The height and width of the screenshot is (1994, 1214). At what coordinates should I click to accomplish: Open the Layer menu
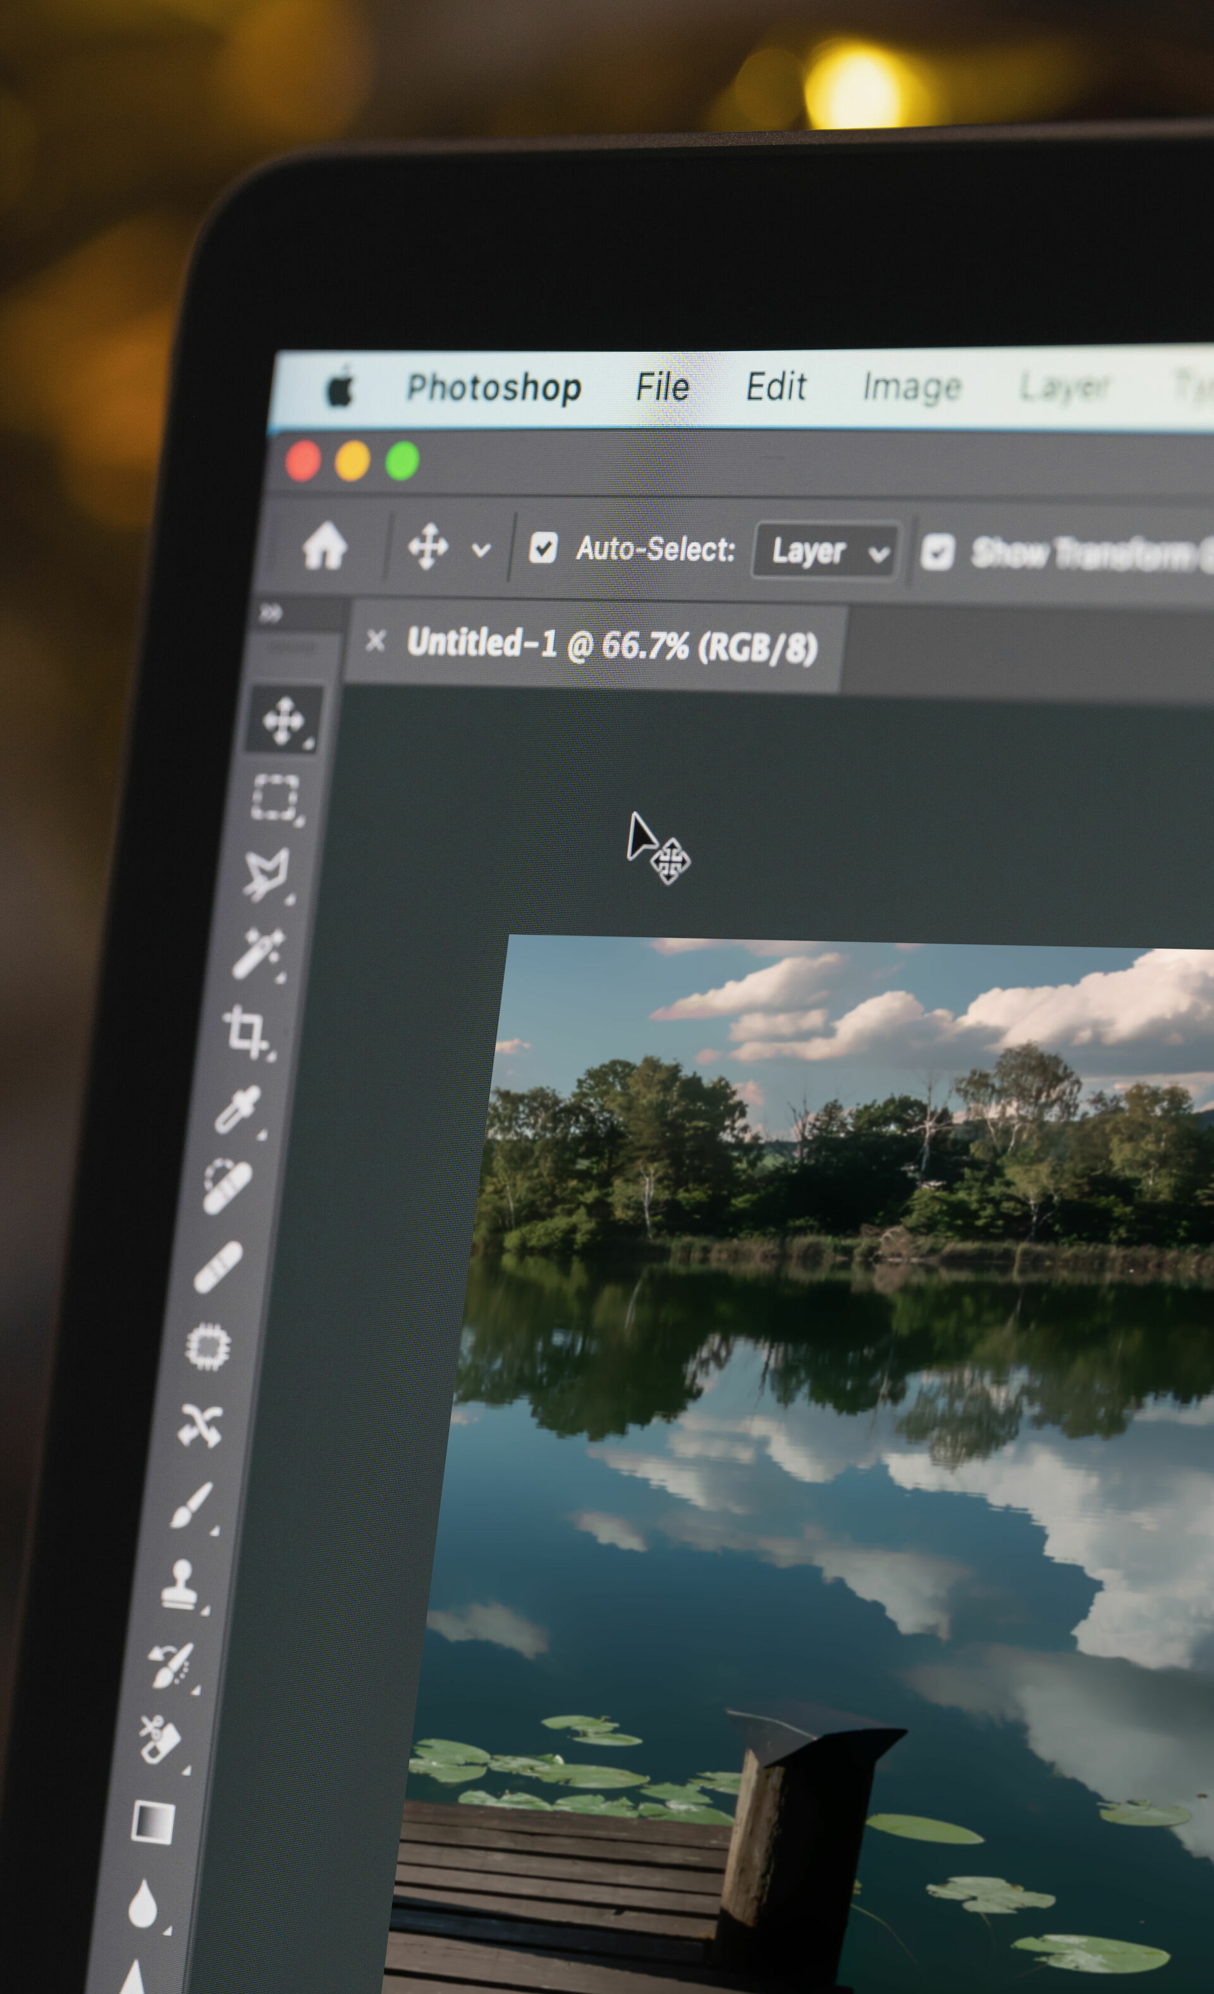(1064, 387)
